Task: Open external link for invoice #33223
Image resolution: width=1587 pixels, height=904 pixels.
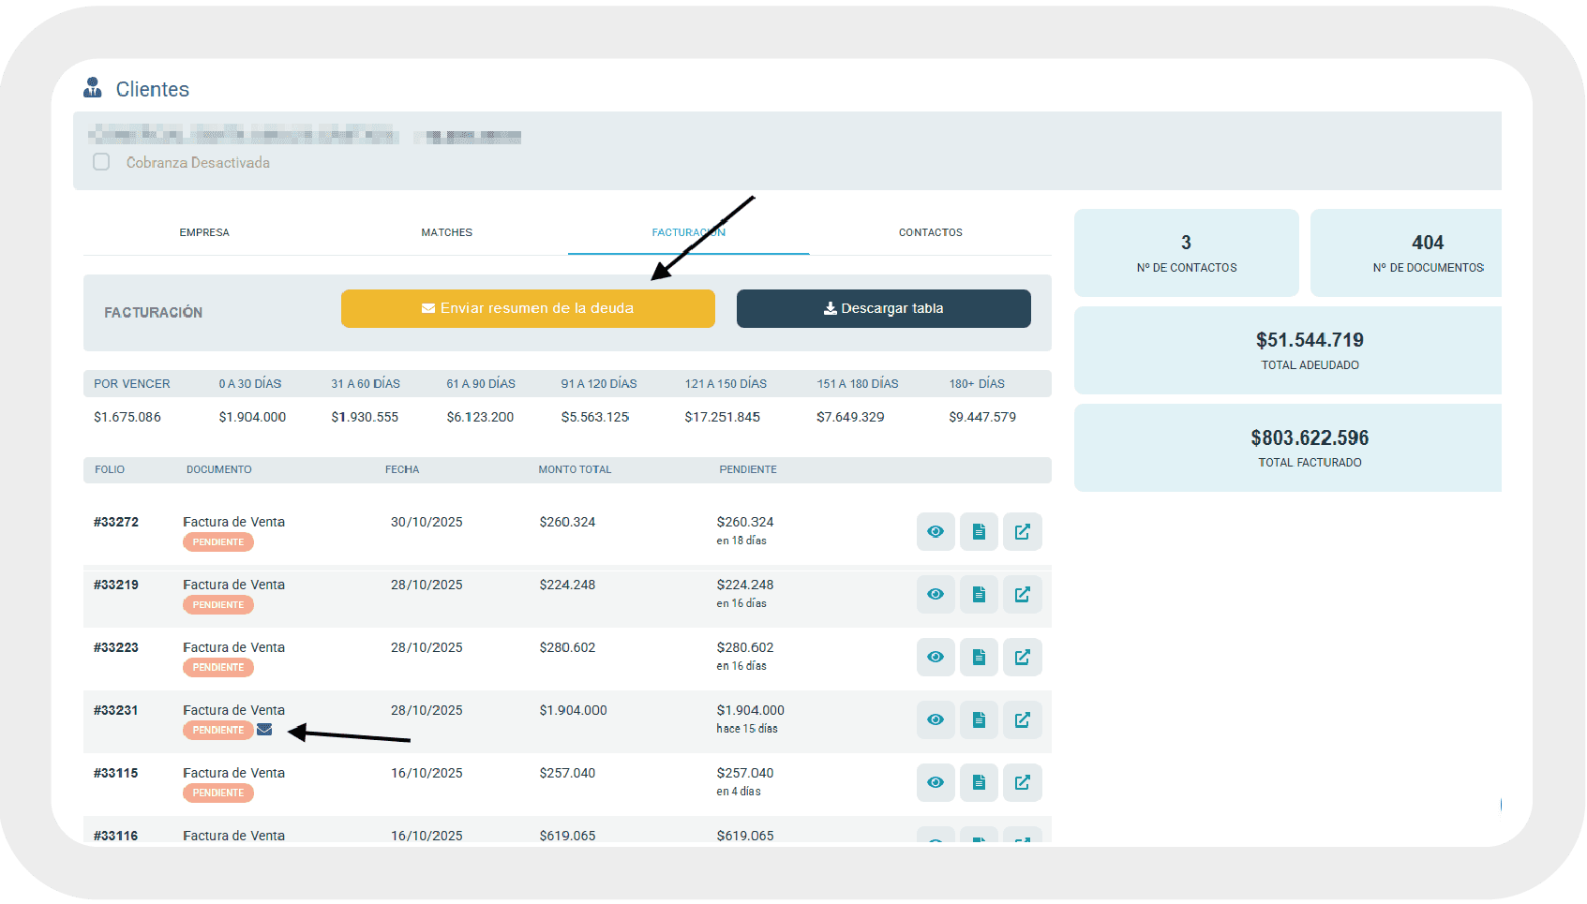Action: (x=1023, y=658)
